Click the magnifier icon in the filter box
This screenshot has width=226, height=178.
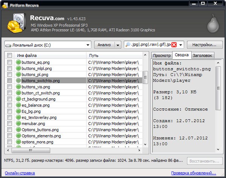tap(128, 45)
